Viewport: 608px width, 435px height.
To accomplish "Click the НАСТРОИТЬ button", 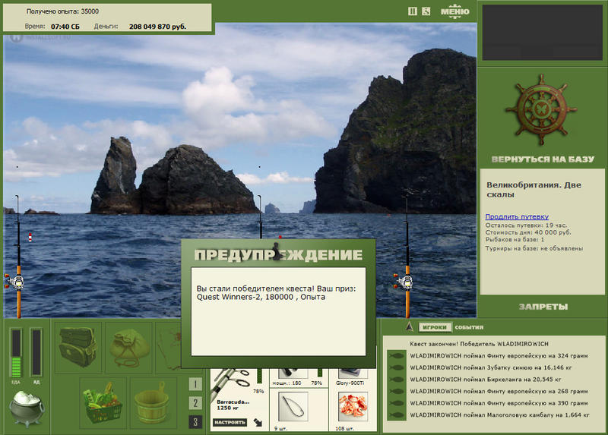I will tap(230, 422).
